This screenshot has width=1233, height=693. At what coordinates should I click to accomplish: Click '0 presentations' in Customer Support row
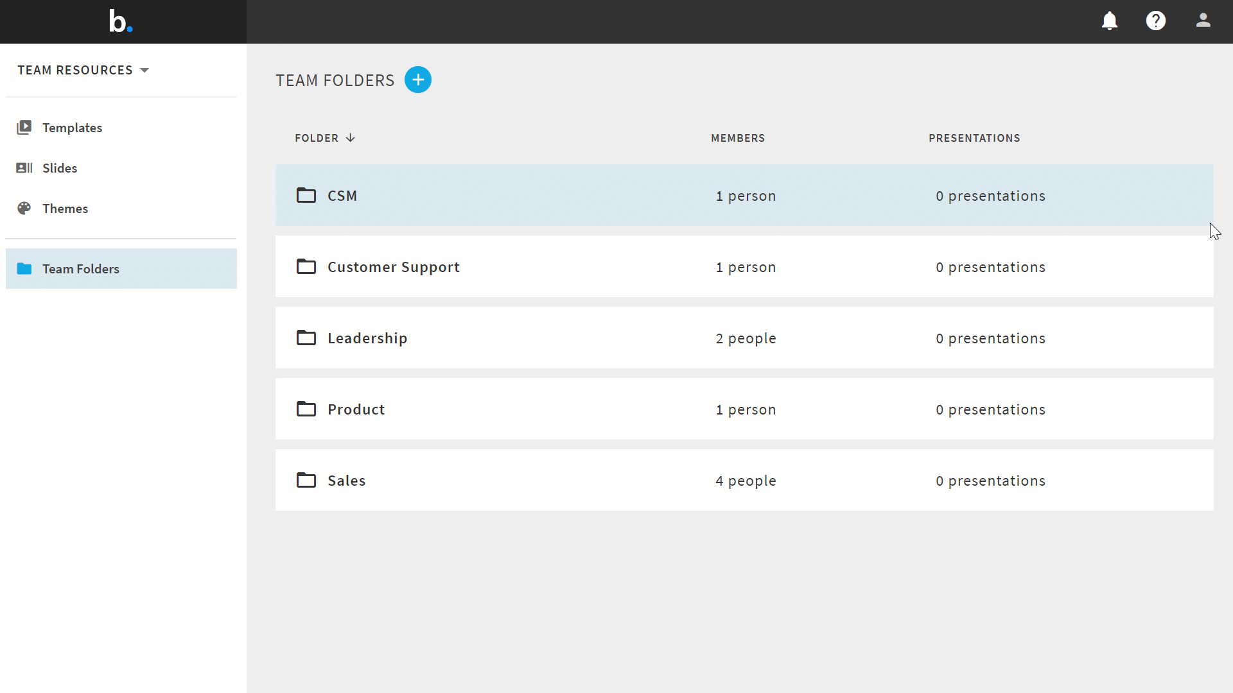(991, 267)
